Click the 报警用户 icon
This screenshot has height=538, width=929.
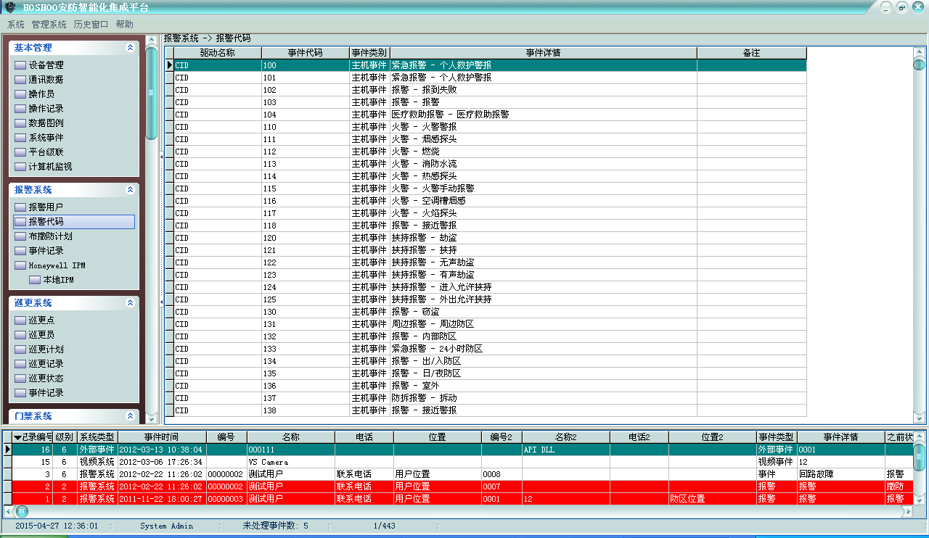point(20,207)
